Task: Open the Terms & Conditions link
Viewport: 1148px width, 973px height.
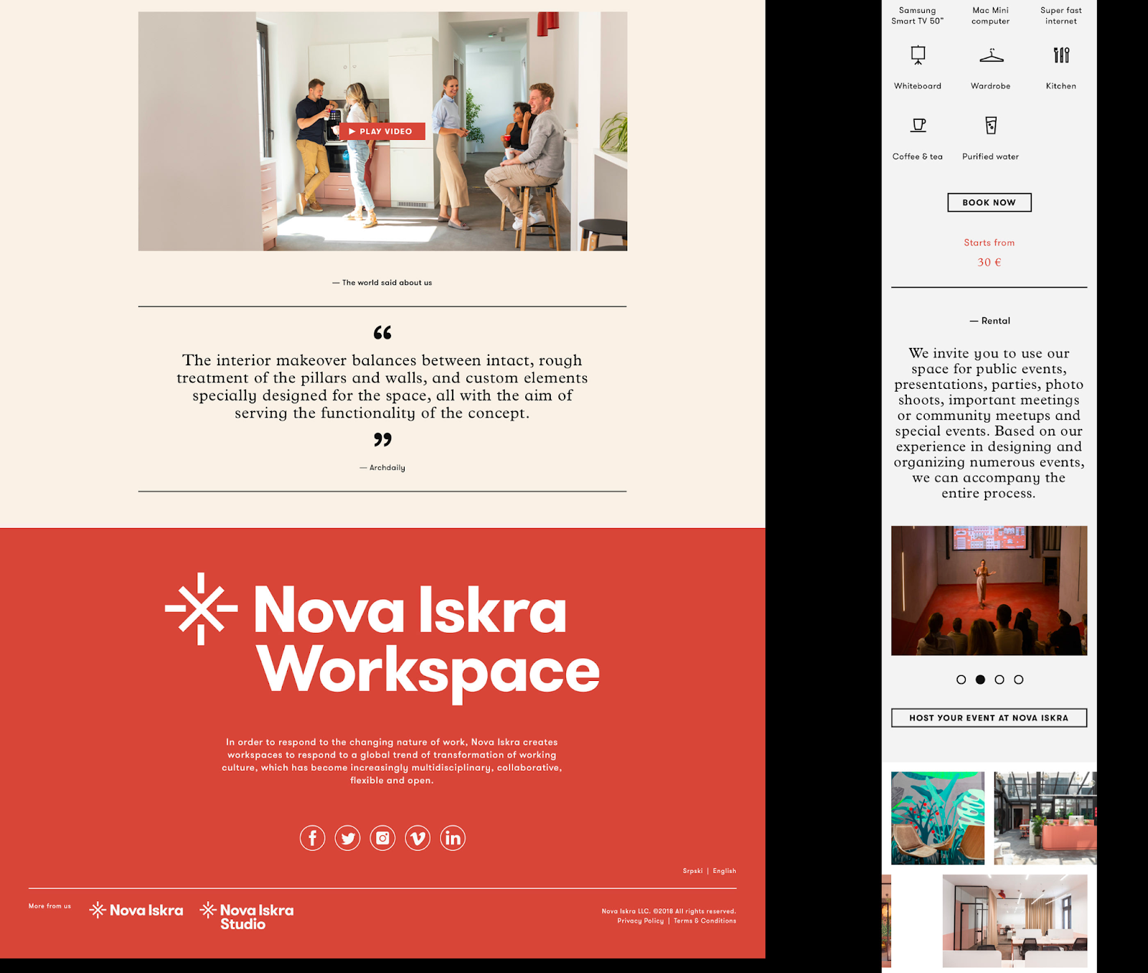Action: click(705, 921)
